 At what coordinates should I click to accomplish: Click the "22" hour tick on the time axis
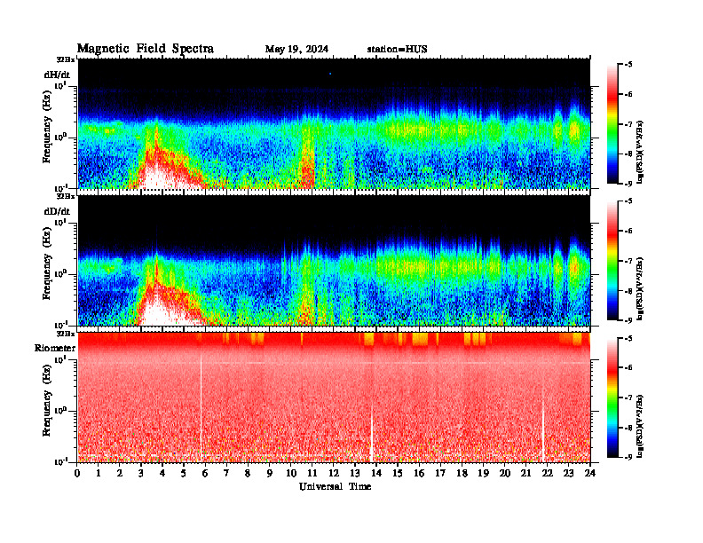click(x=548, y=473)
